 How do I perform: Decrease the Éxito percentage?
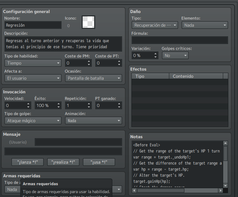(x=58, y=107)
